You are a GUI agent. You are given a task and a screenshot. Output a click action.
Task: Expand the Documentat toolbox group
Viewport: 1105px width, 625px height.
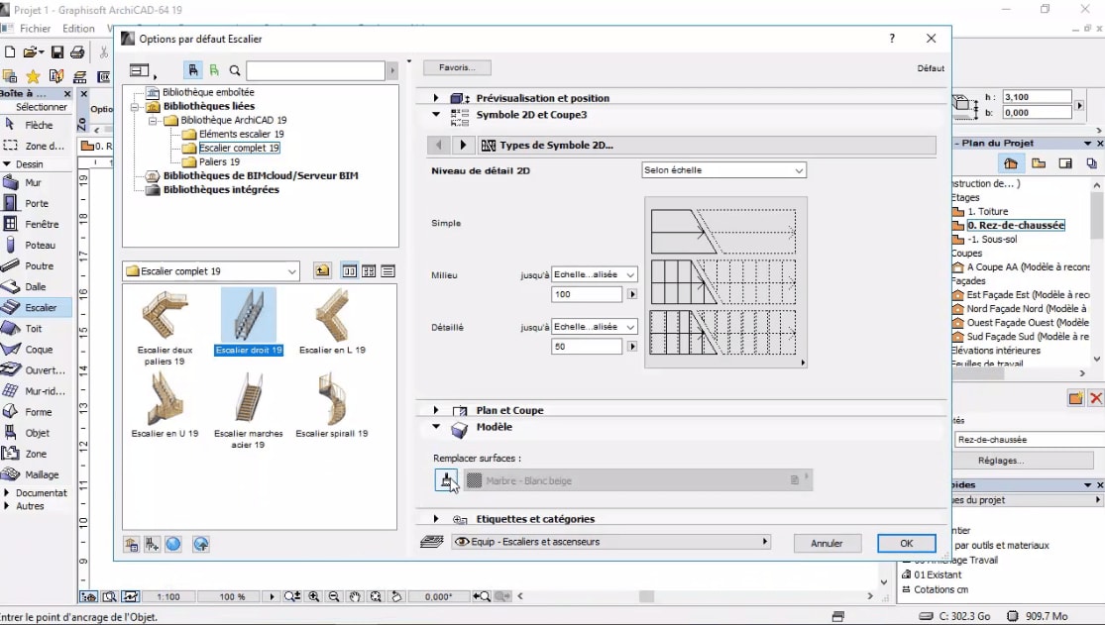(x=6, y=492)
